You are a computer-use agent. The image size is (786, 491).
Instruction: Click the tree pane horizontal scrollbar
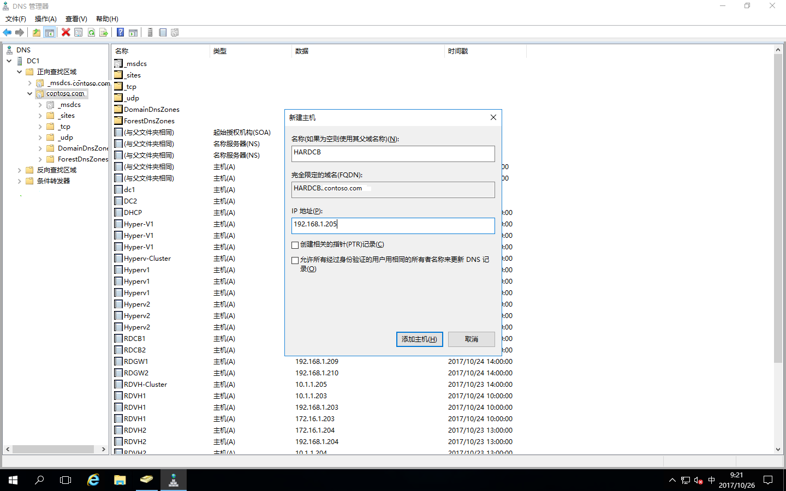53,450
